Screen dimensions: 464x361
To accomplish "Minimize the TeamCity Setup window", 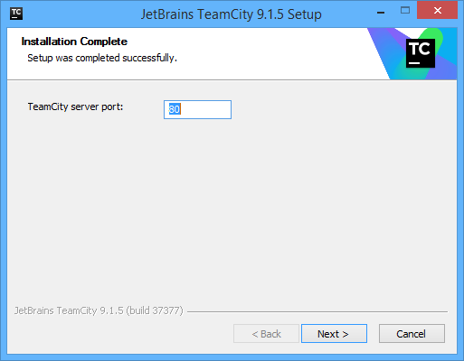I will click(381, 13).
